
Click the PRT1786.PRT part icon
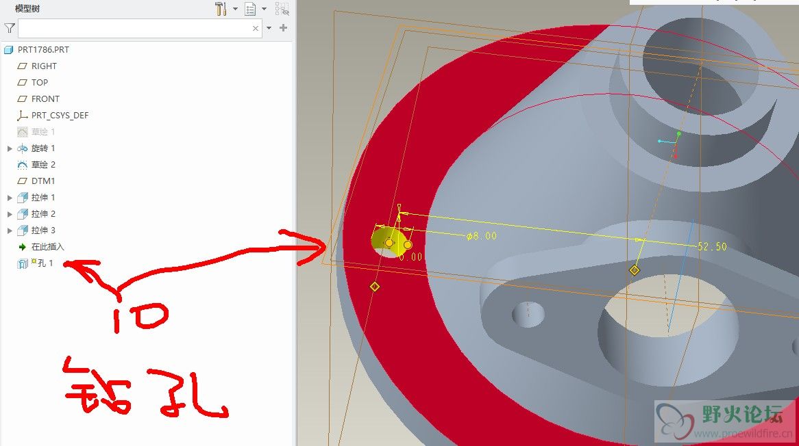click(x=9, y=50)
